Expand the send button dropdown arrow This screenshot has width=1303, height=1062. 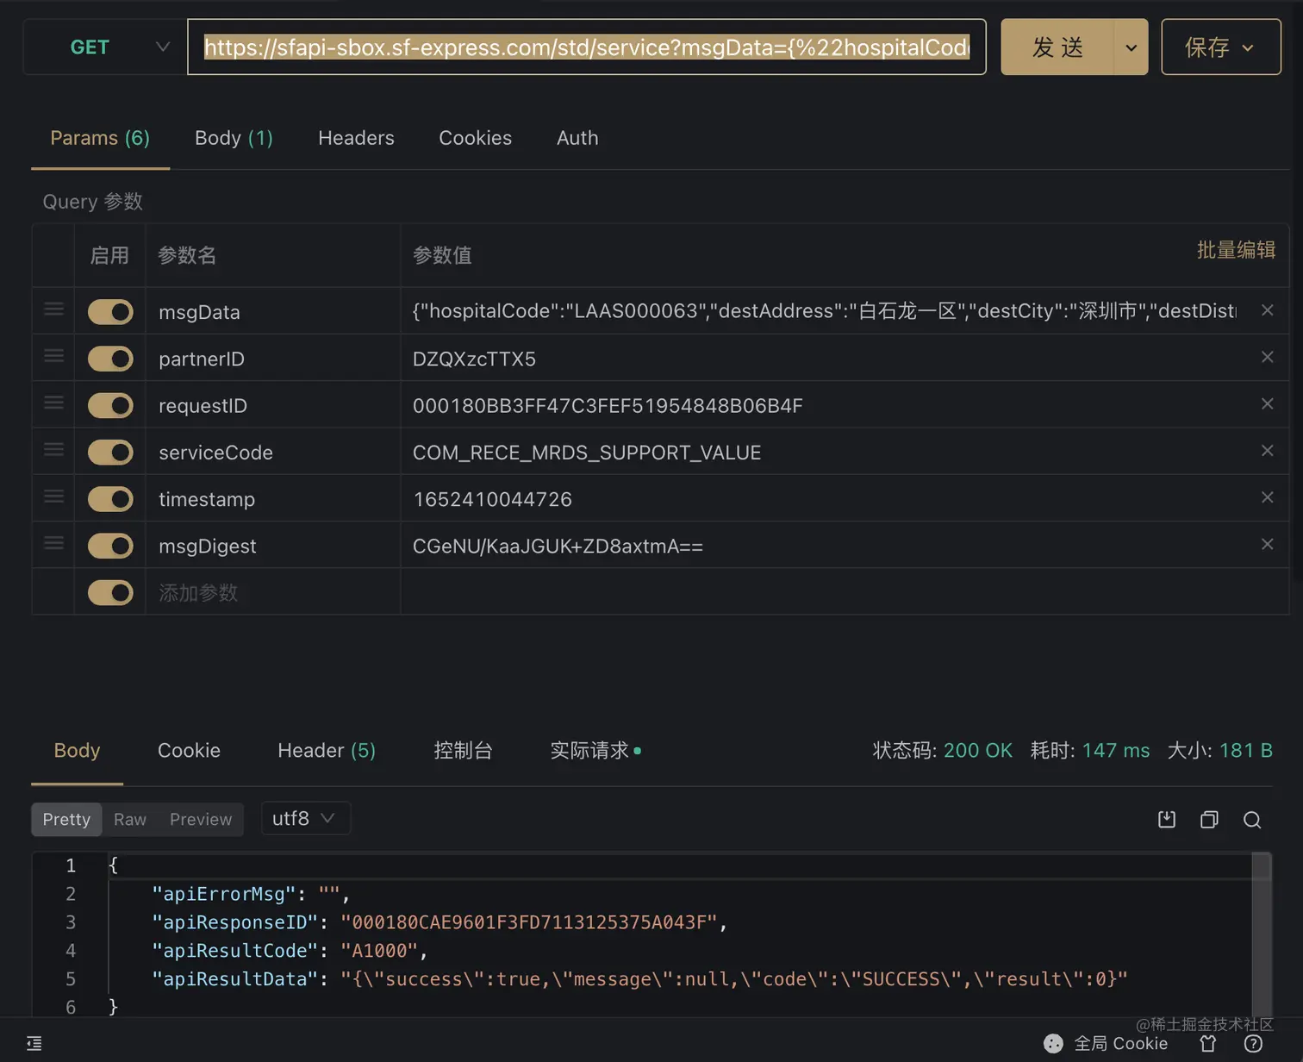tap(1131, 47)
